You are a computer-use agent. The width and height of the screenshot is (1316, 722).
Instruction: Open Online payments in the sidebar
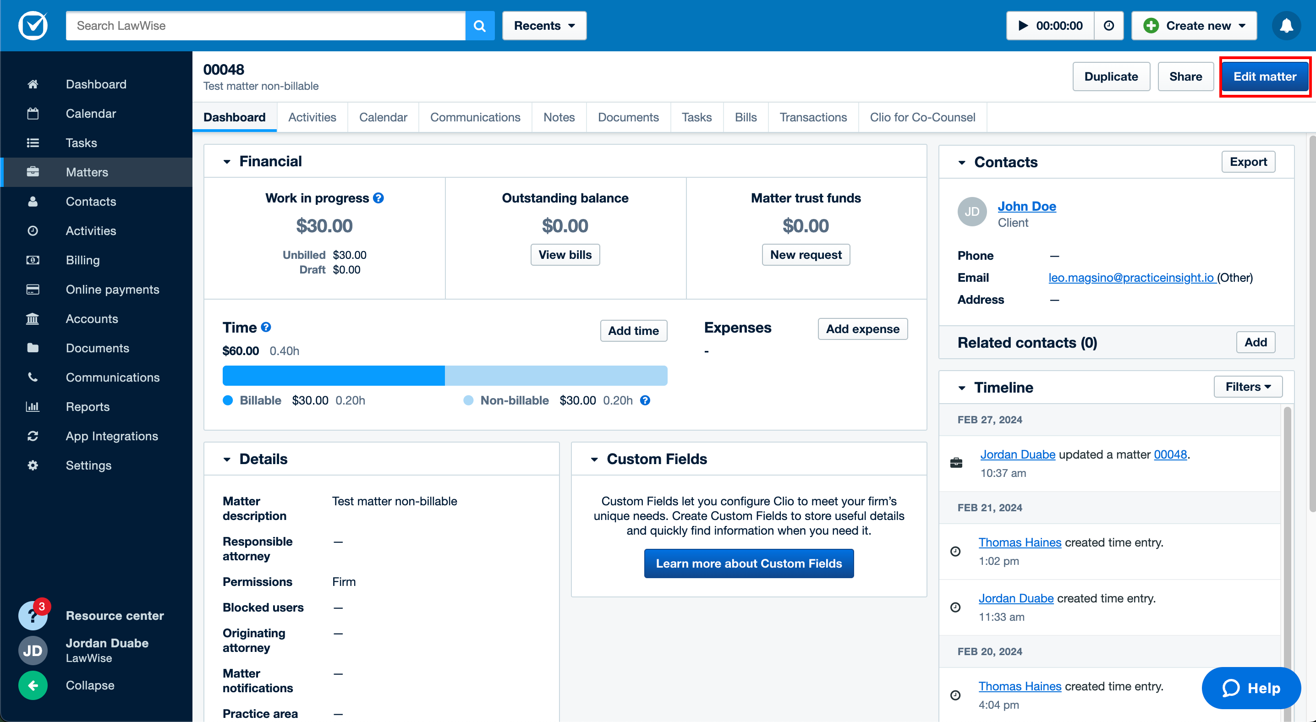96,290
